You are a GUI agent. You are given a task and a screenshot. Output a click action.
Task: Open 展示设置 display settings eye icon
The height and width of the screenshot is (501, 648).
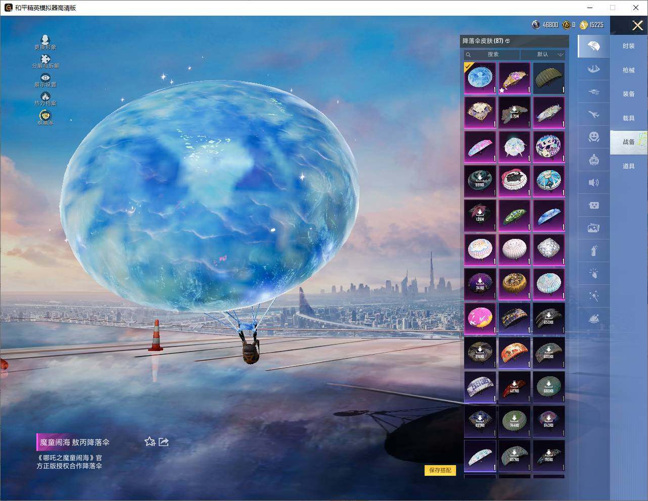tap(45, 80)
